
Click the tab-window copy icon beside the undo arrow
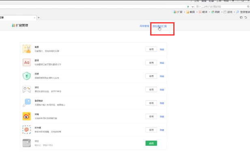[x=241, y=17]
